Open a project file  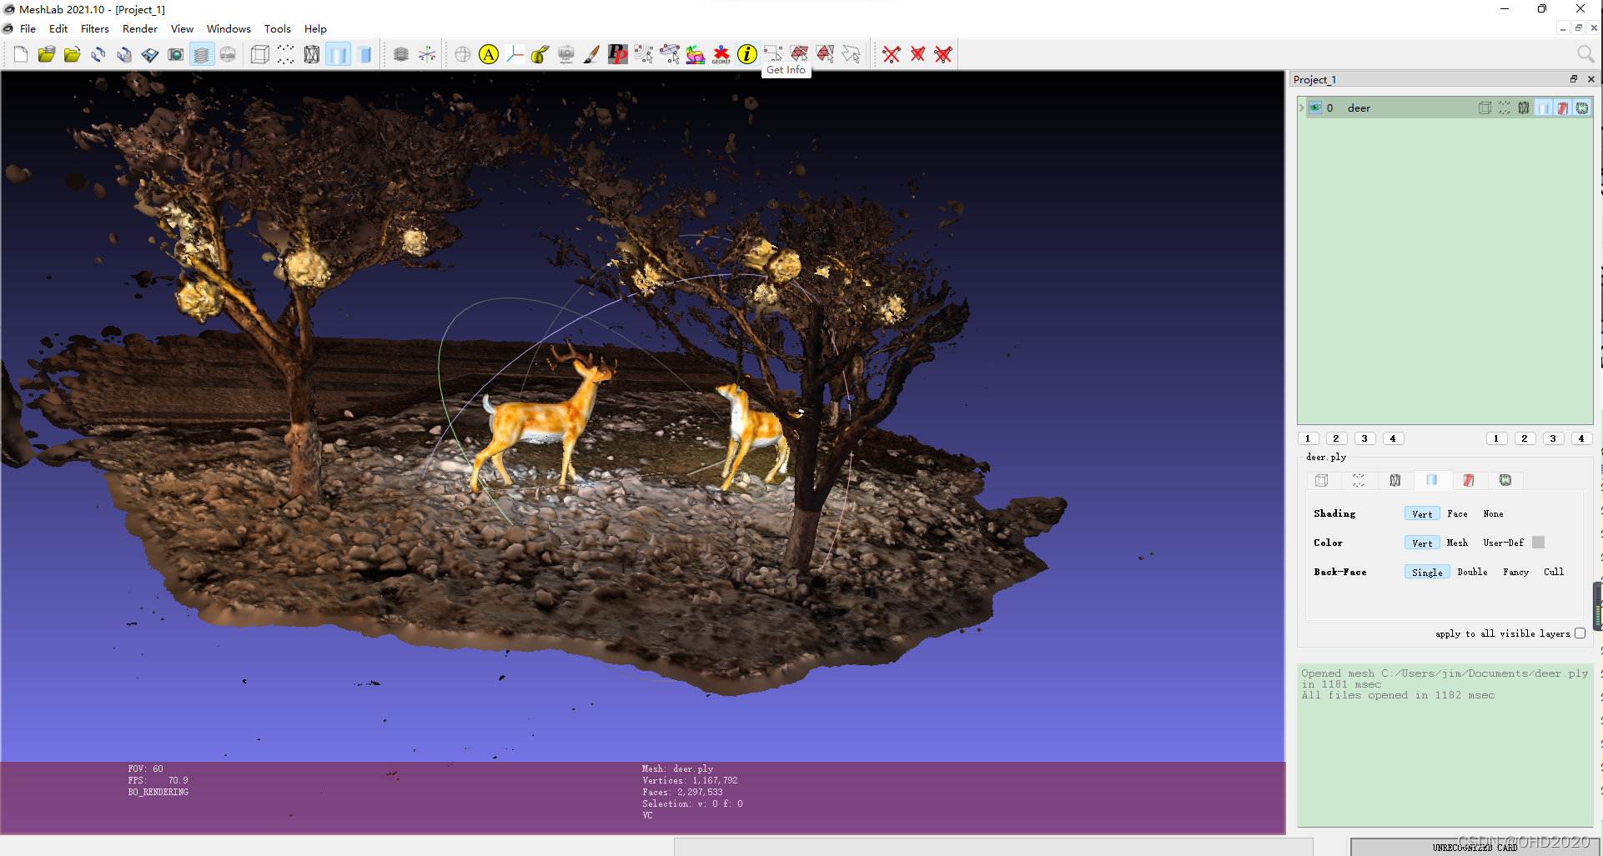pos(47,54)
